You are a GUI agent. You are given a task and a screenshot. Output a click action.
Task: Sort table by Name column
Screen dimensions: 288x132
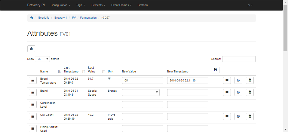pyautogui.click(x=50, y=72)
